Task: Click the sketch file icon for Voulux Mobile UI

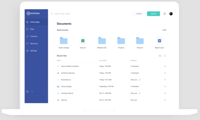Action: tap(58, 66)
